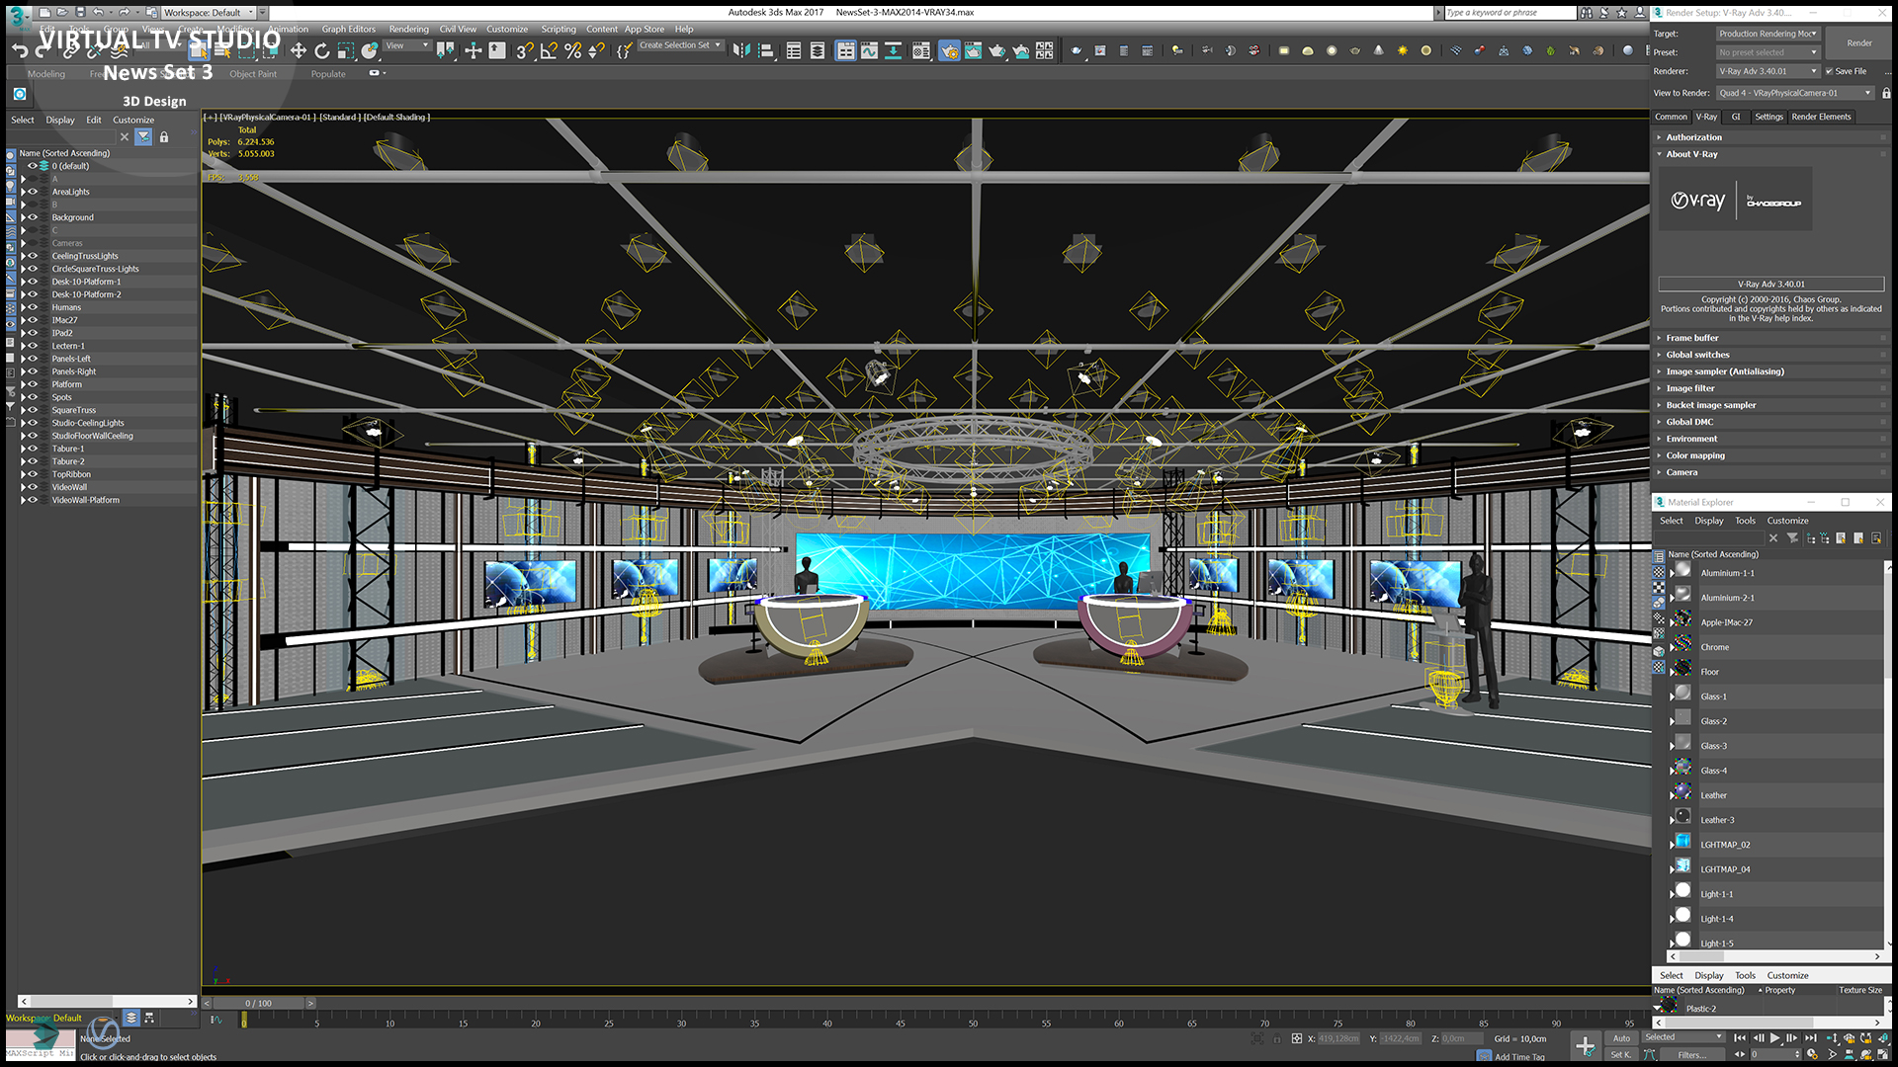
Task: Expand the AreaLights layer tree
Action: tap(23, 192)
